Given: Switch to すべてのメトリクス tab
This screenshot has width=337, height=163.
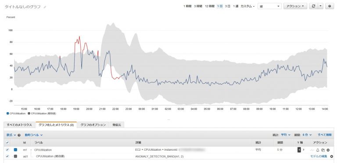Looking at the screenshot, I should click(19, 125).
